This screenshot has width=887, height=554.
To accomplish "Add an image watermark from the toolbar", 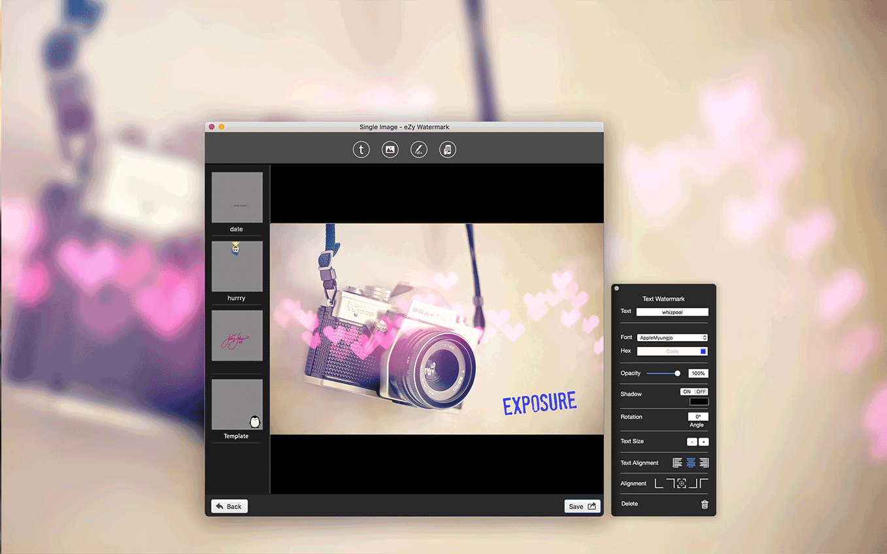I will (x=390, y=150).
